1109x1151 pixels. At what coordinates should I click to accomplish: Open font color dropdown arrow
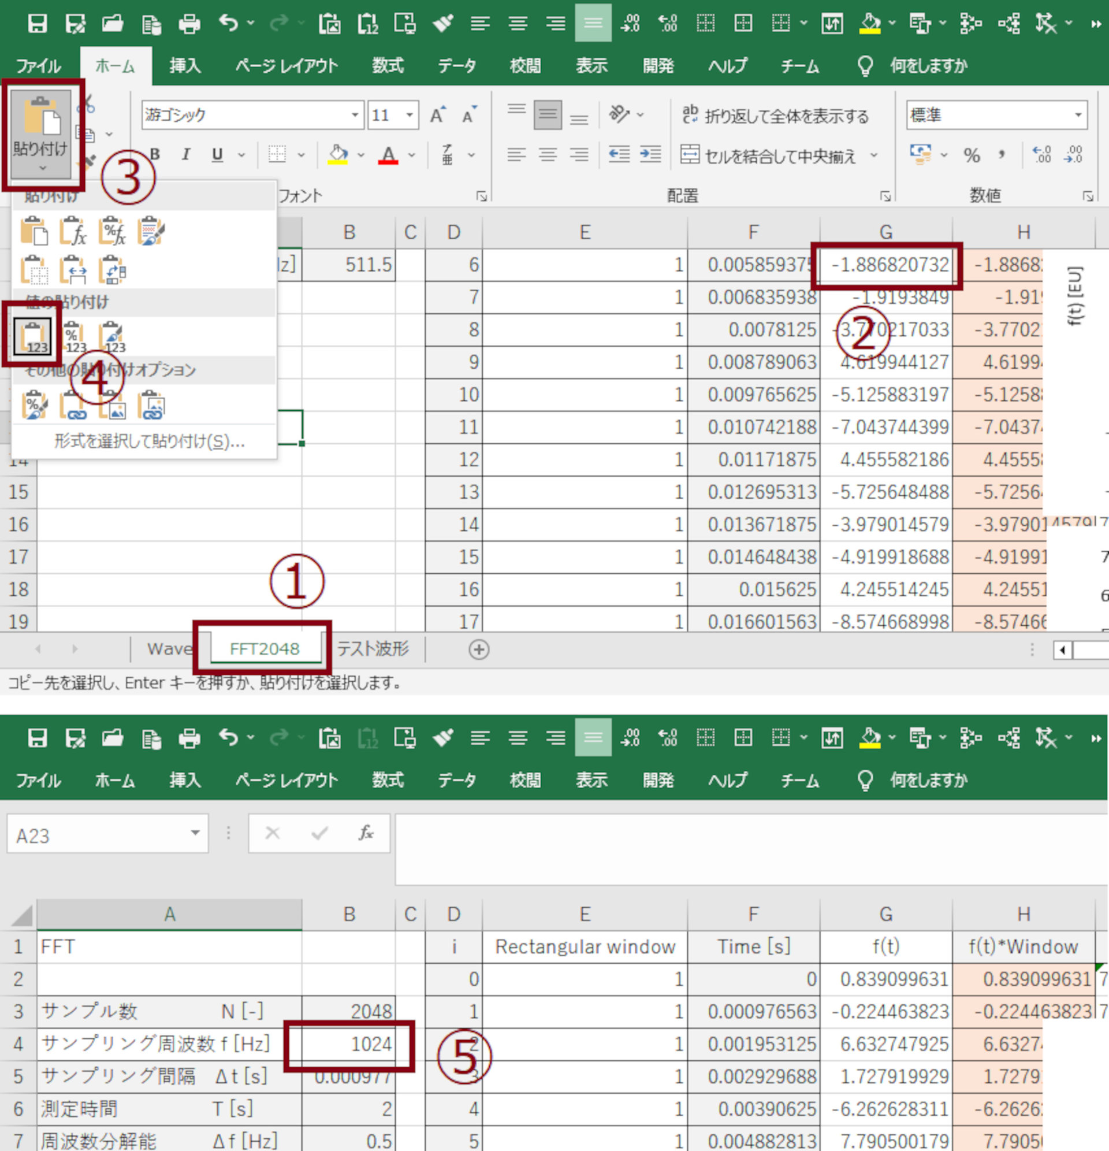[412, 155]
